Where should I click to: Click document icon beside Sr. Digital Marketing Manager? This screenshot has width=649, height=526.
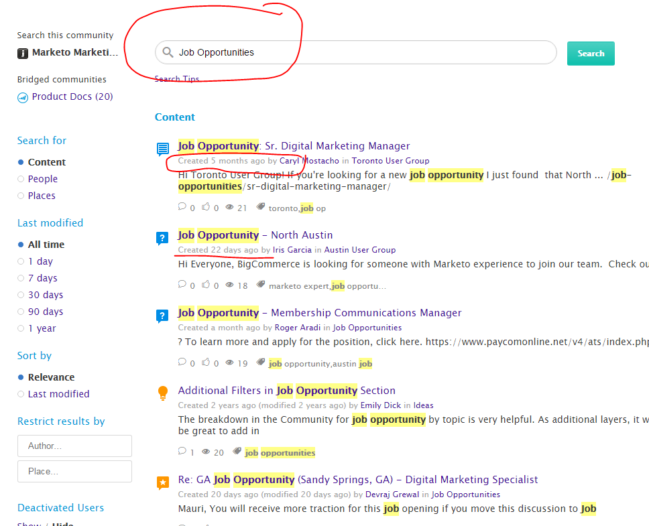click(x=163, y=149)
